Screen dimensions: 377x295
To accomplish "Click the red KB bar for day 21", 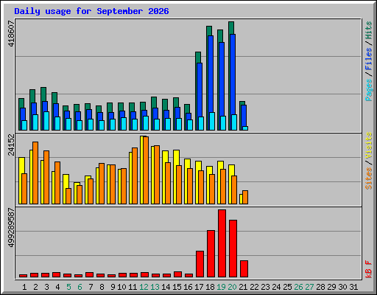I will 244,269.
